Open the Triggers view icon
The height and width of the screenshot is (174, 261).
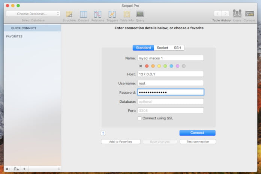point(112,14)
